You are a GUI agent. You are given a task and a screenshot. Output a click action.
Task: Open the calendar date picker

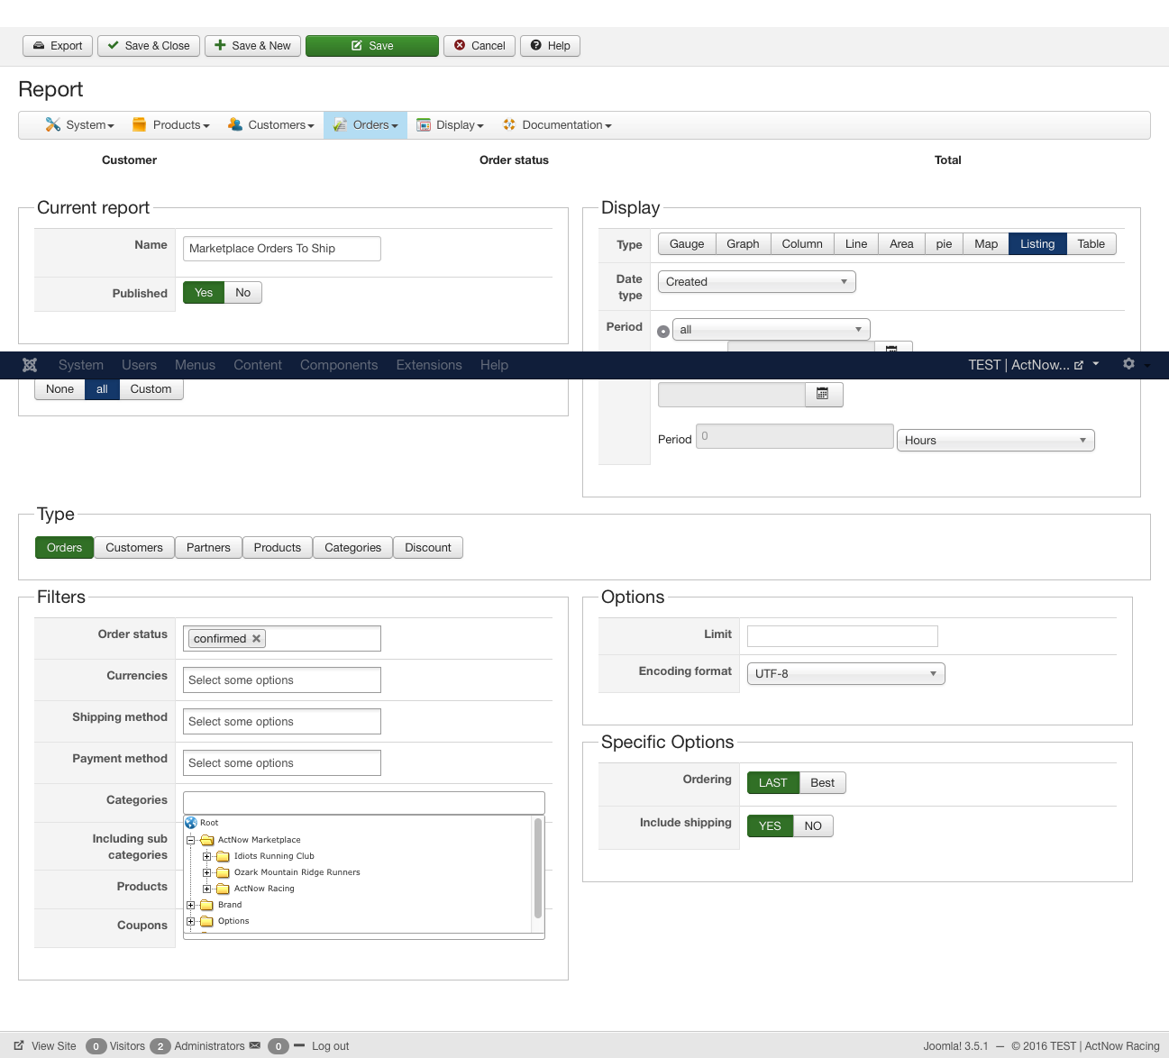[823, 394]
